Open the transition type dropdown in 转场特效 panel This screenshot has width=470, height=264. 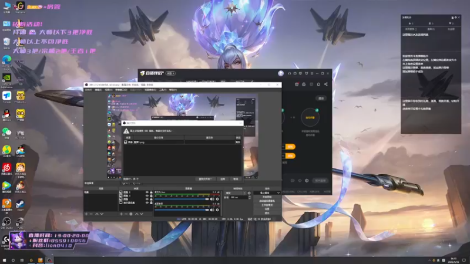pos(236,193)
